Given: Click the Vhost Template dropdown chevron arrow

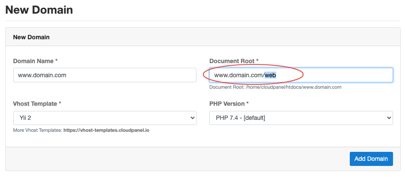Looking at the screenshot, I should point(192,118).
